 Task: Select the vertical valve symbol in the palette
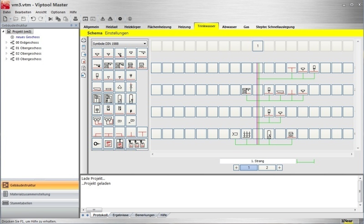pyautogui.click(x=131, y=87)
